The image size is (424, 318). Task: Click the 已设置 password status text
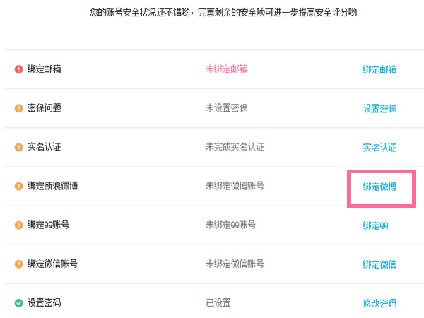pyautogui.click(x=218, y=303)
